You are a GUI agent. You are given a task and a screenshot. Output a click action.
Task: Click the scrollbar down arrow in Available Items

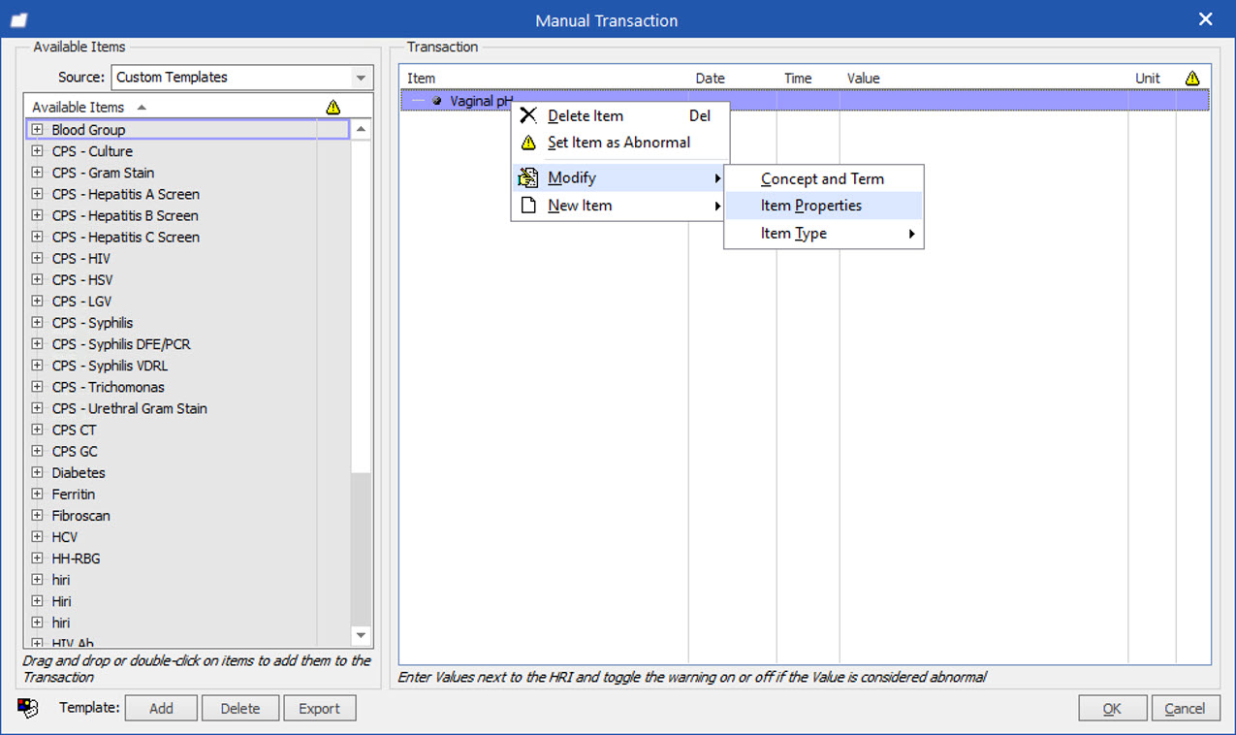point(361,636)
